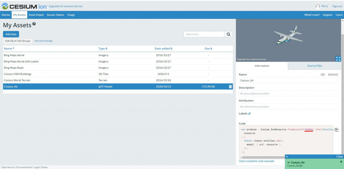Open the Support link
The width and height of the screenshot is (344, 169).
[328, 15]
